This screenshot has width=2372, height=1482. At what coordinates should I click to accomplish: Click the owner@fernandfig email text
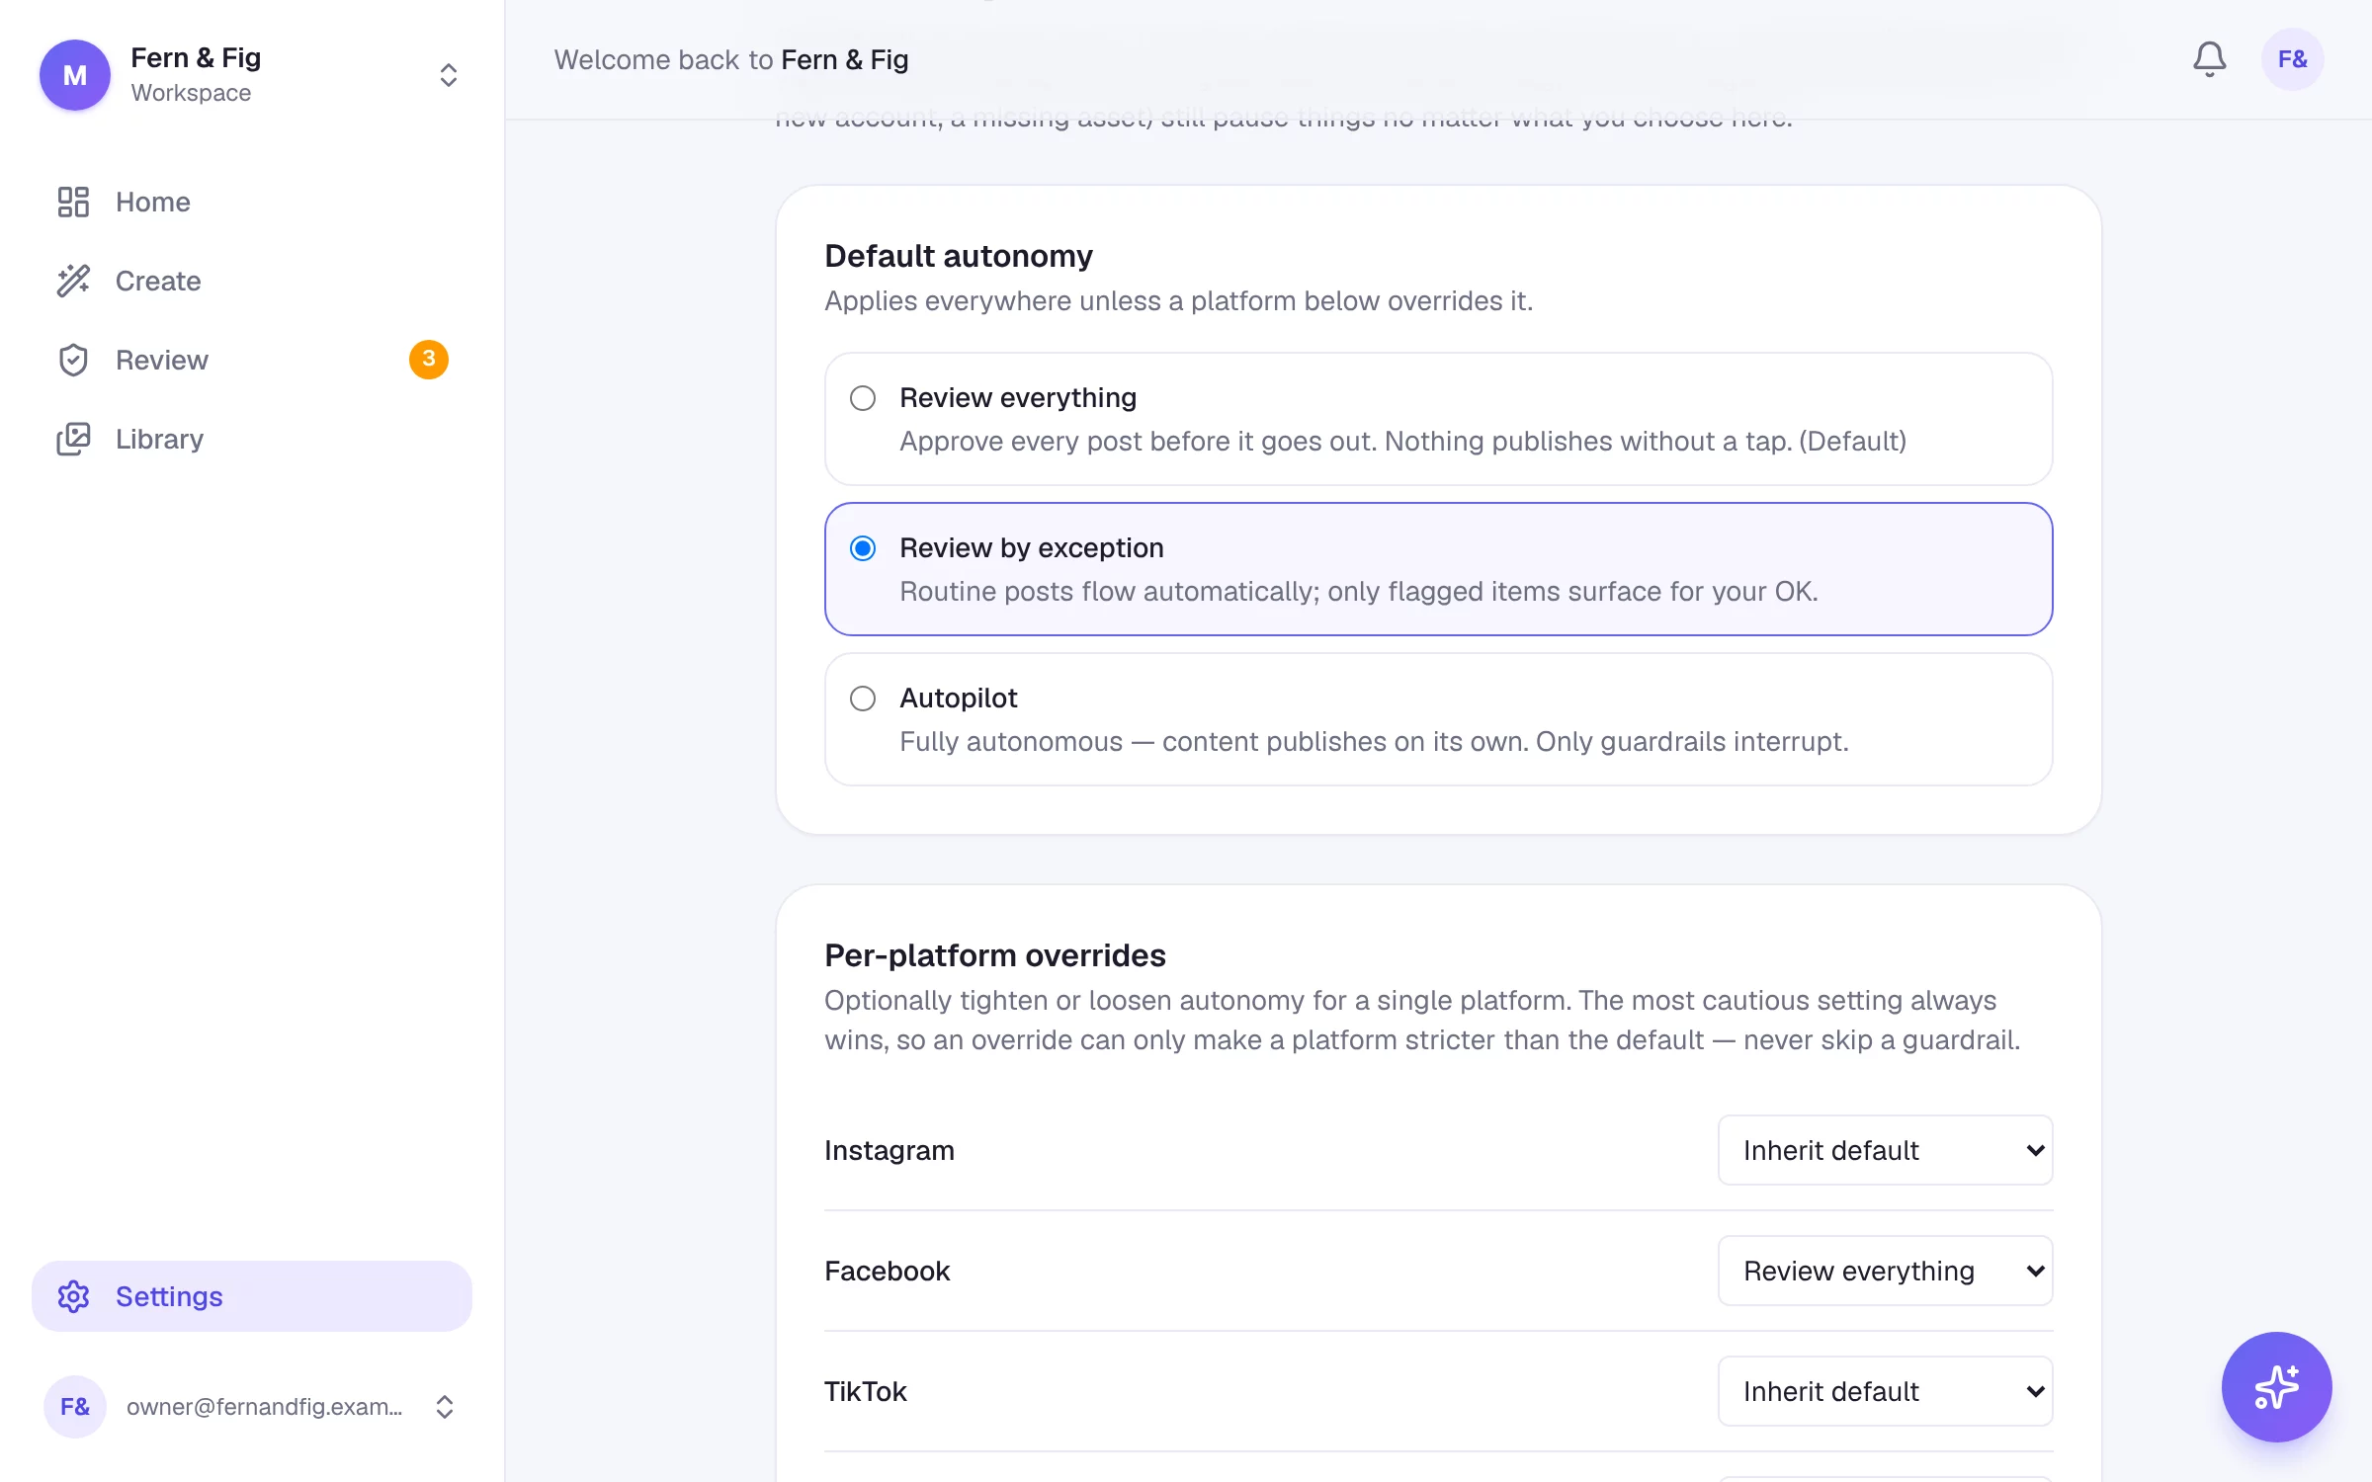(x=265, y=1407)
